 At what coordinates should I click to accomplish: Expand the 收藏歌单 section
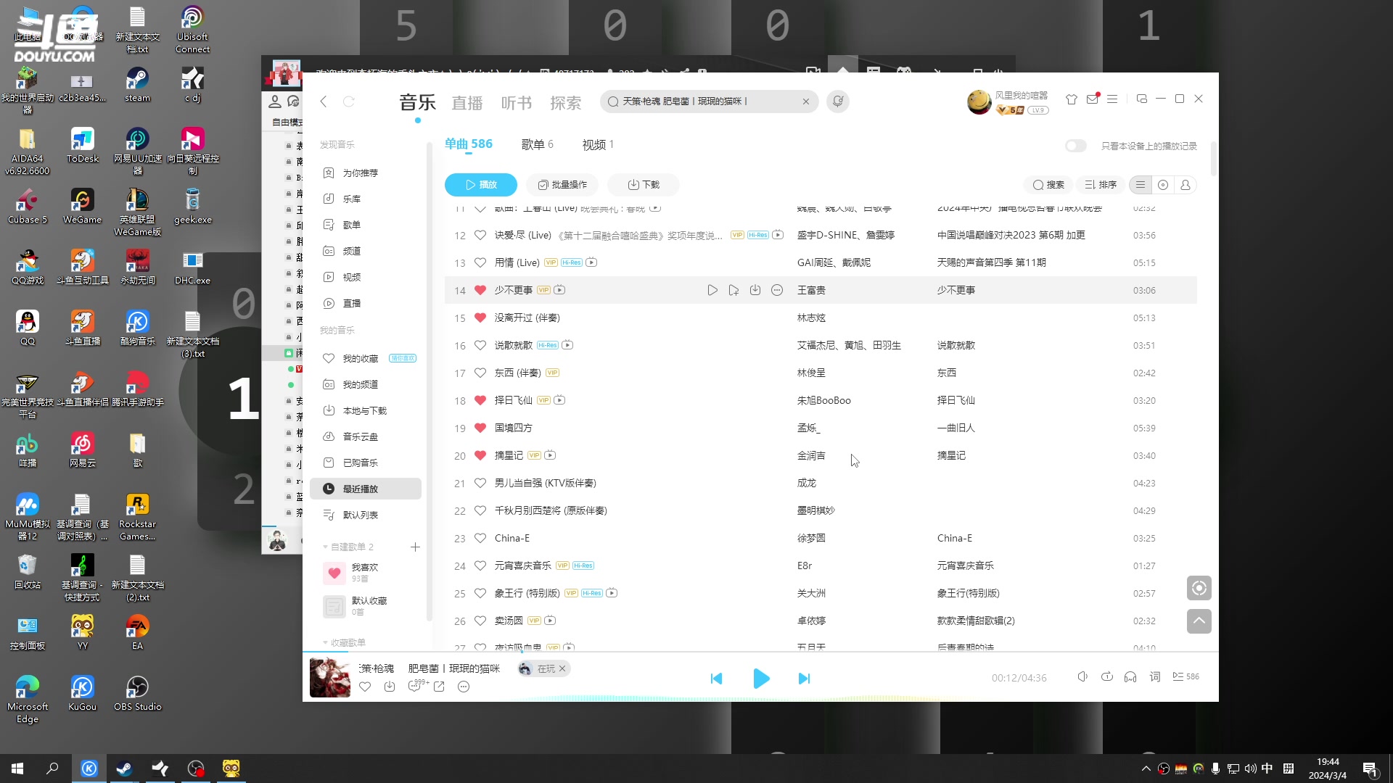326,642
